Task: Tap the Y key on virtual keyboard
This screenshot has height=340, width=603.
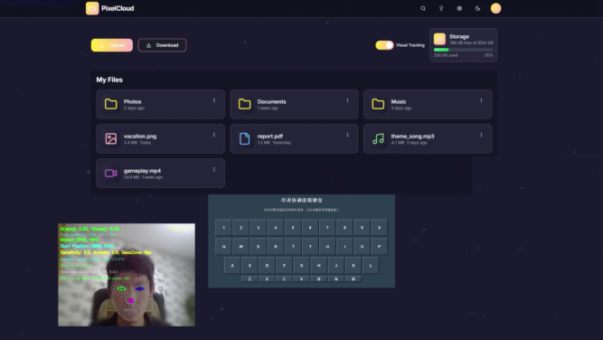Action: (x=310, y=247)
